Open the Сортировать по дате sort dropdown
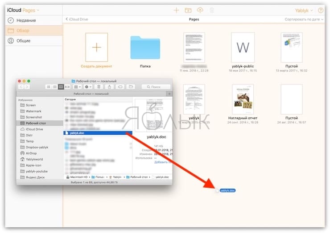Screen dimensions: 330x233 pyautogui.click(x=304, y=19)
